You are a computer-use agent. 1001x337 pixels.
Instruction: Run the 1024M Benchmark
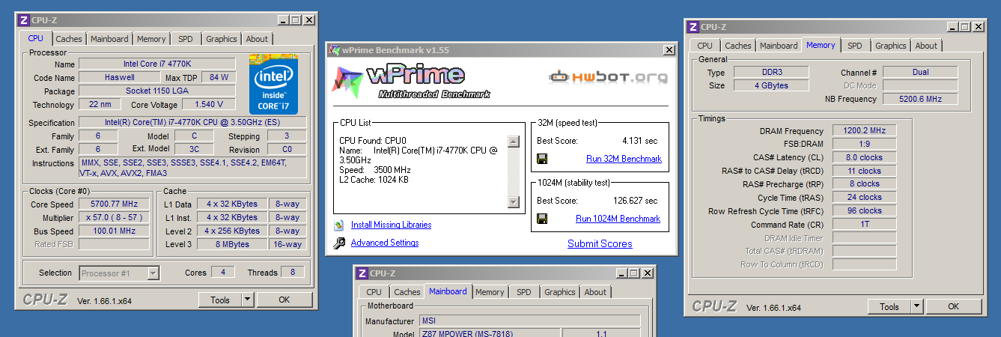coord(618,219)
